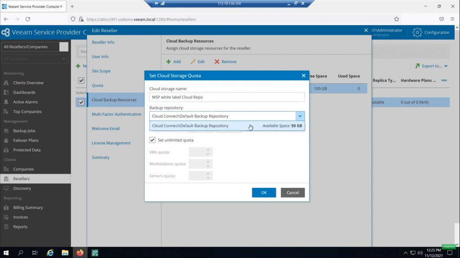Click the Discovery sidebar icon
Screen dimensions: 460x258
pyautogui.click(x=6, y=188)
